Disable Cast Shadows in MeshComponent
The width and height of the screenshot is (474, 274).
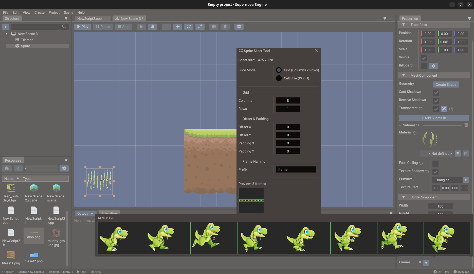point(436,93)
